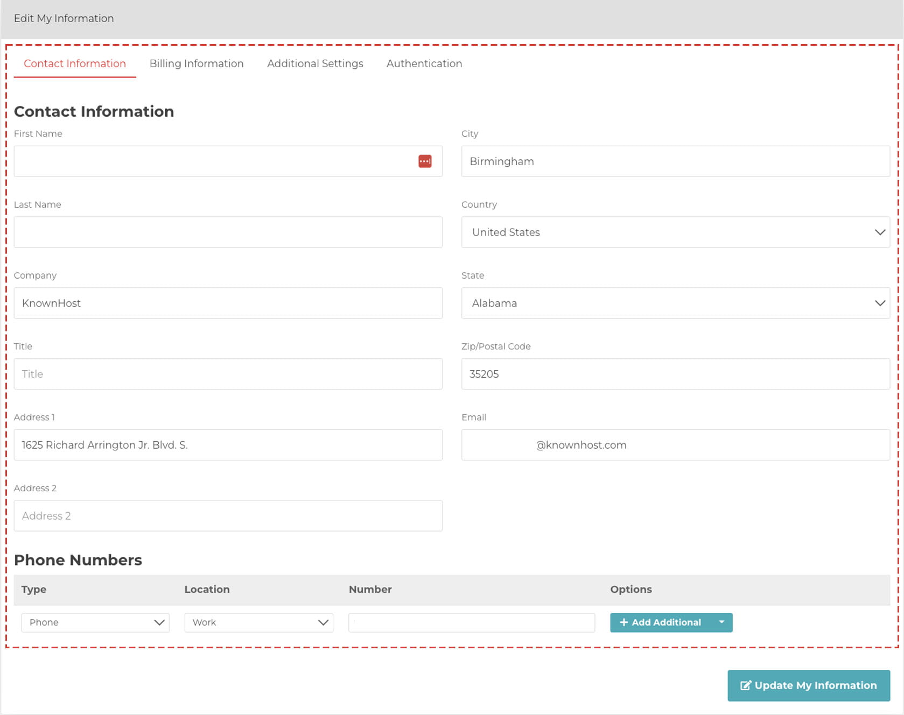Click the pencil icon on Update My Information
The image size is (904, 715).
coord(746,685)
